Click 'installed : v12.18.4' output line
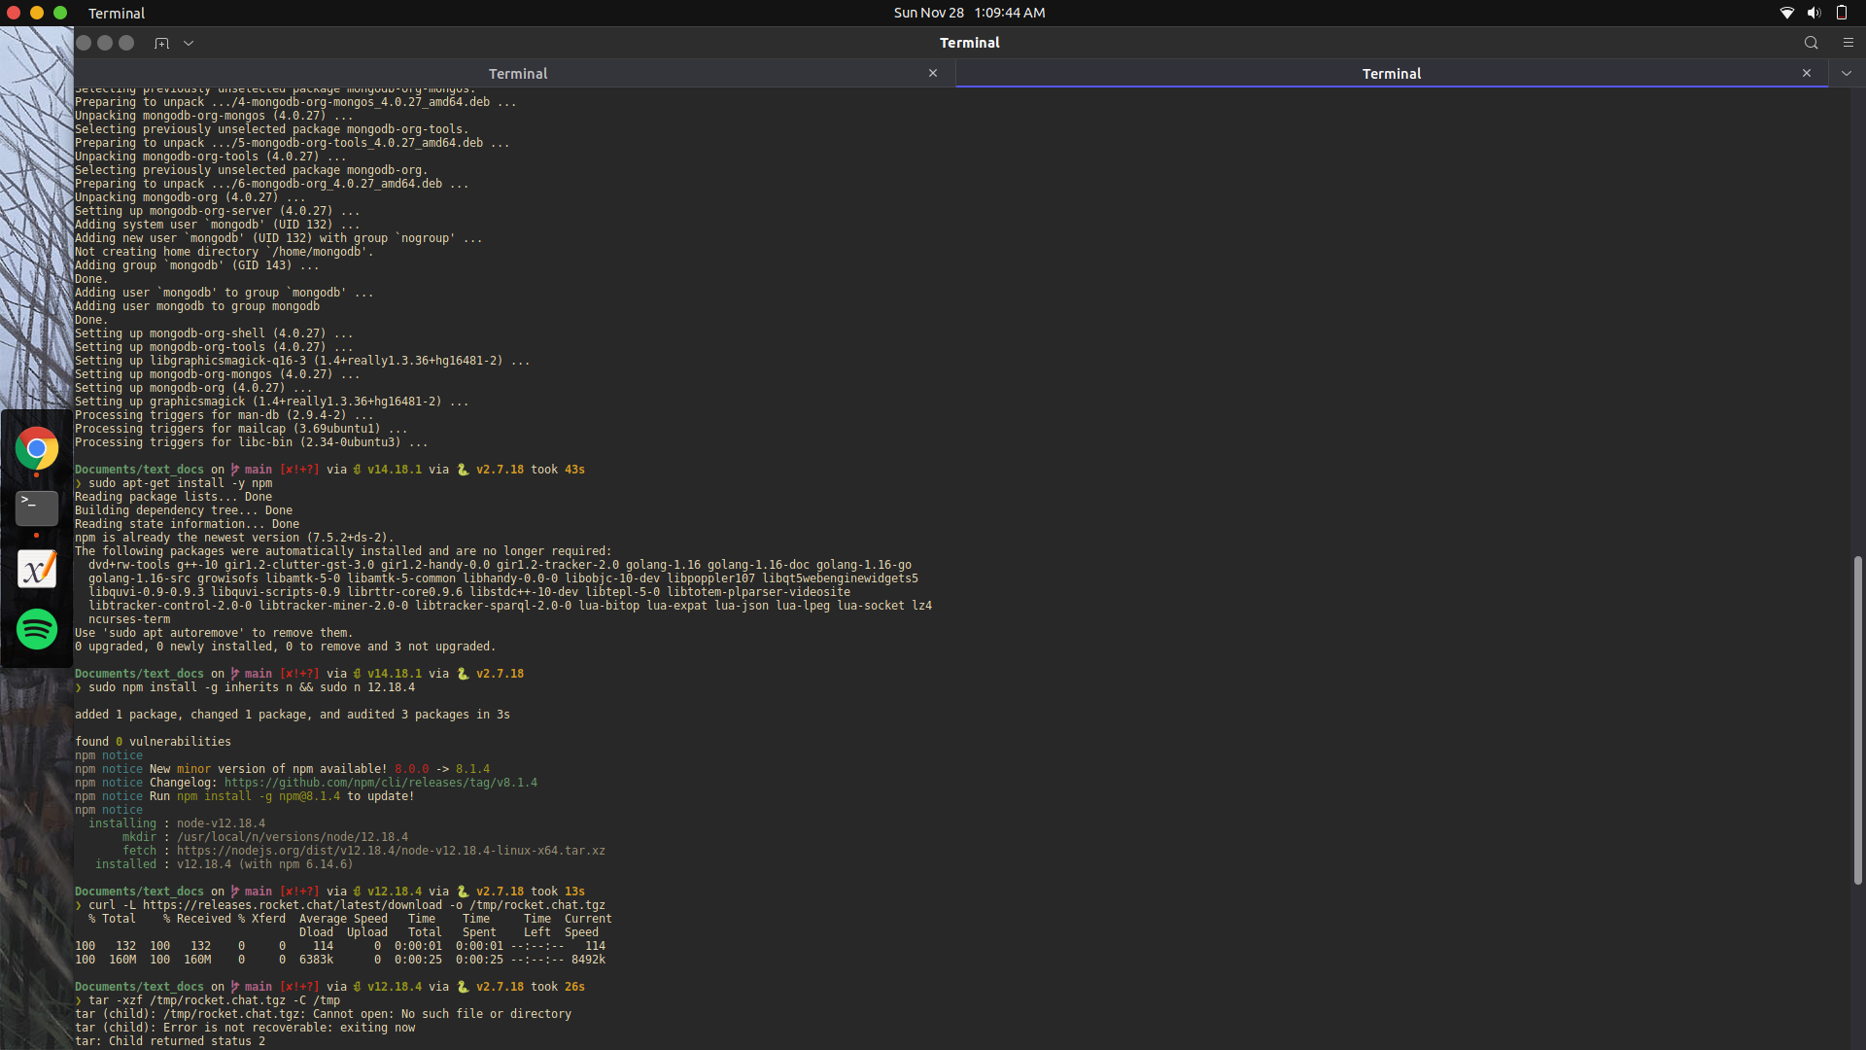Screen dimensions: 1866x1050 point(224,864)
